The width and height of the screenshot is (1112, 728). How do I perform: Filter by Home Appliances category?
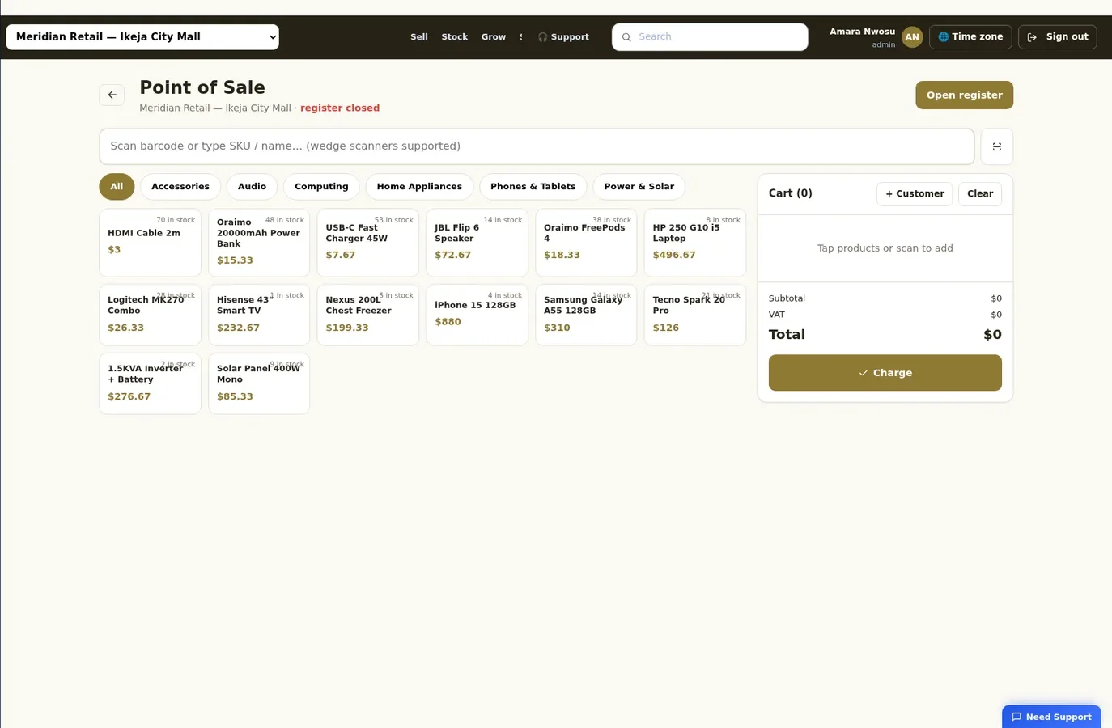click(x=419, y=187)
